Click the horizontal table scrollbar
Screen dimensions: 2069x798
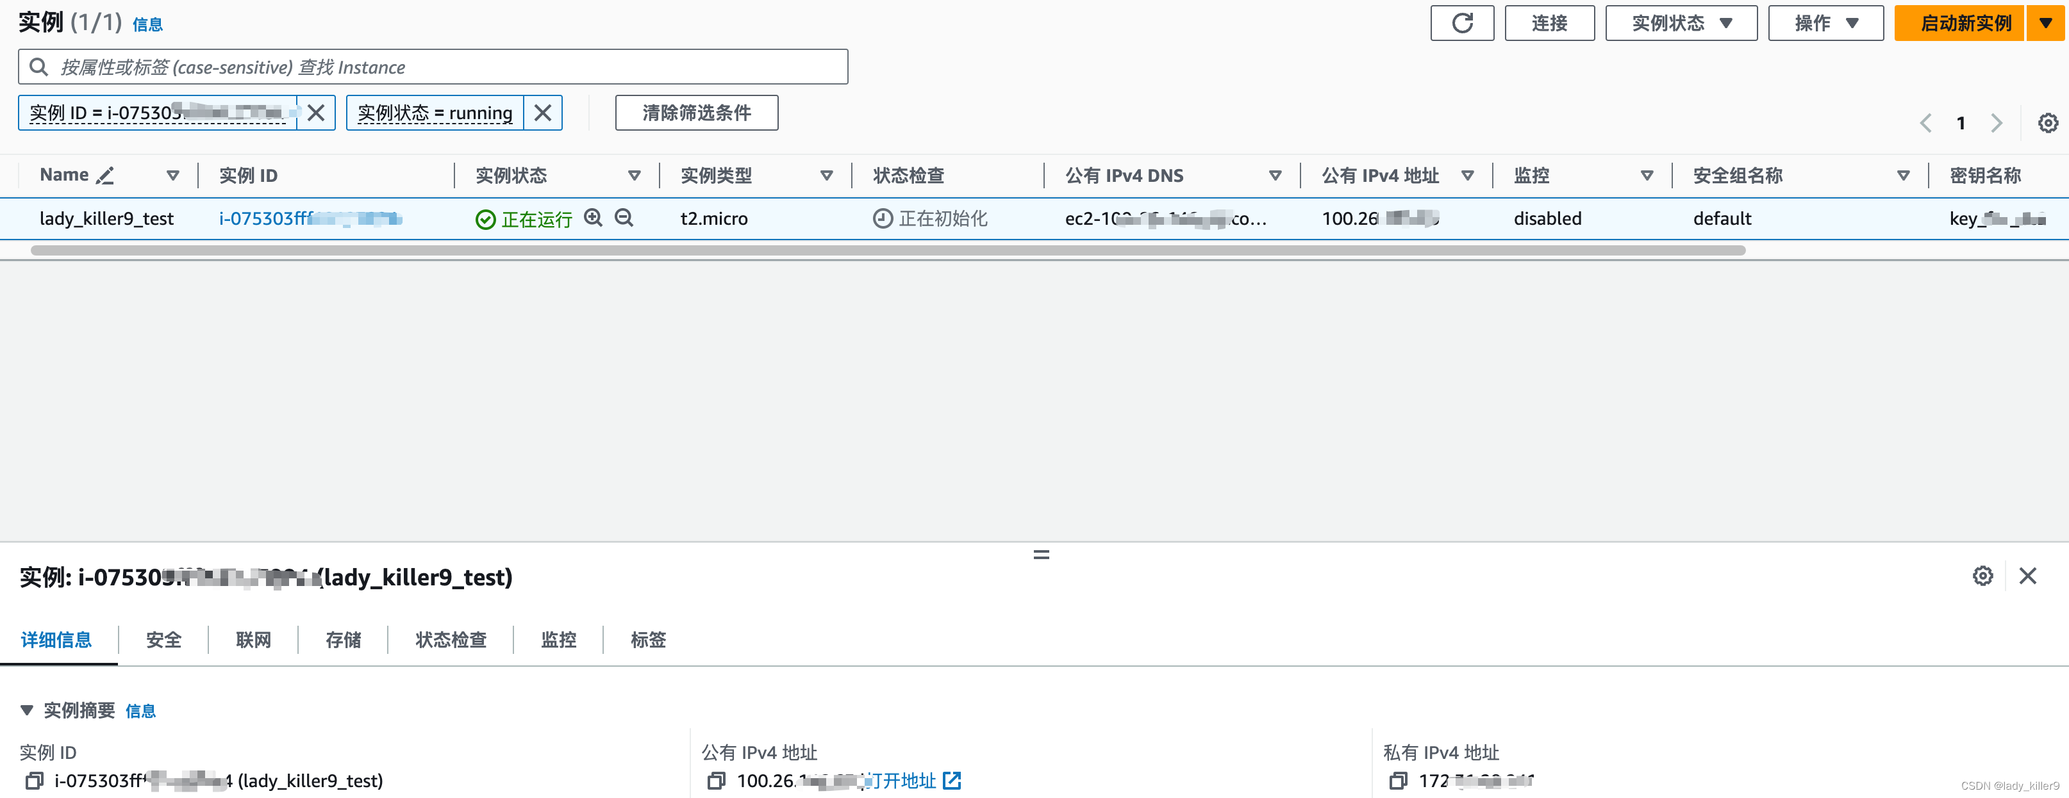coord(888,250)
